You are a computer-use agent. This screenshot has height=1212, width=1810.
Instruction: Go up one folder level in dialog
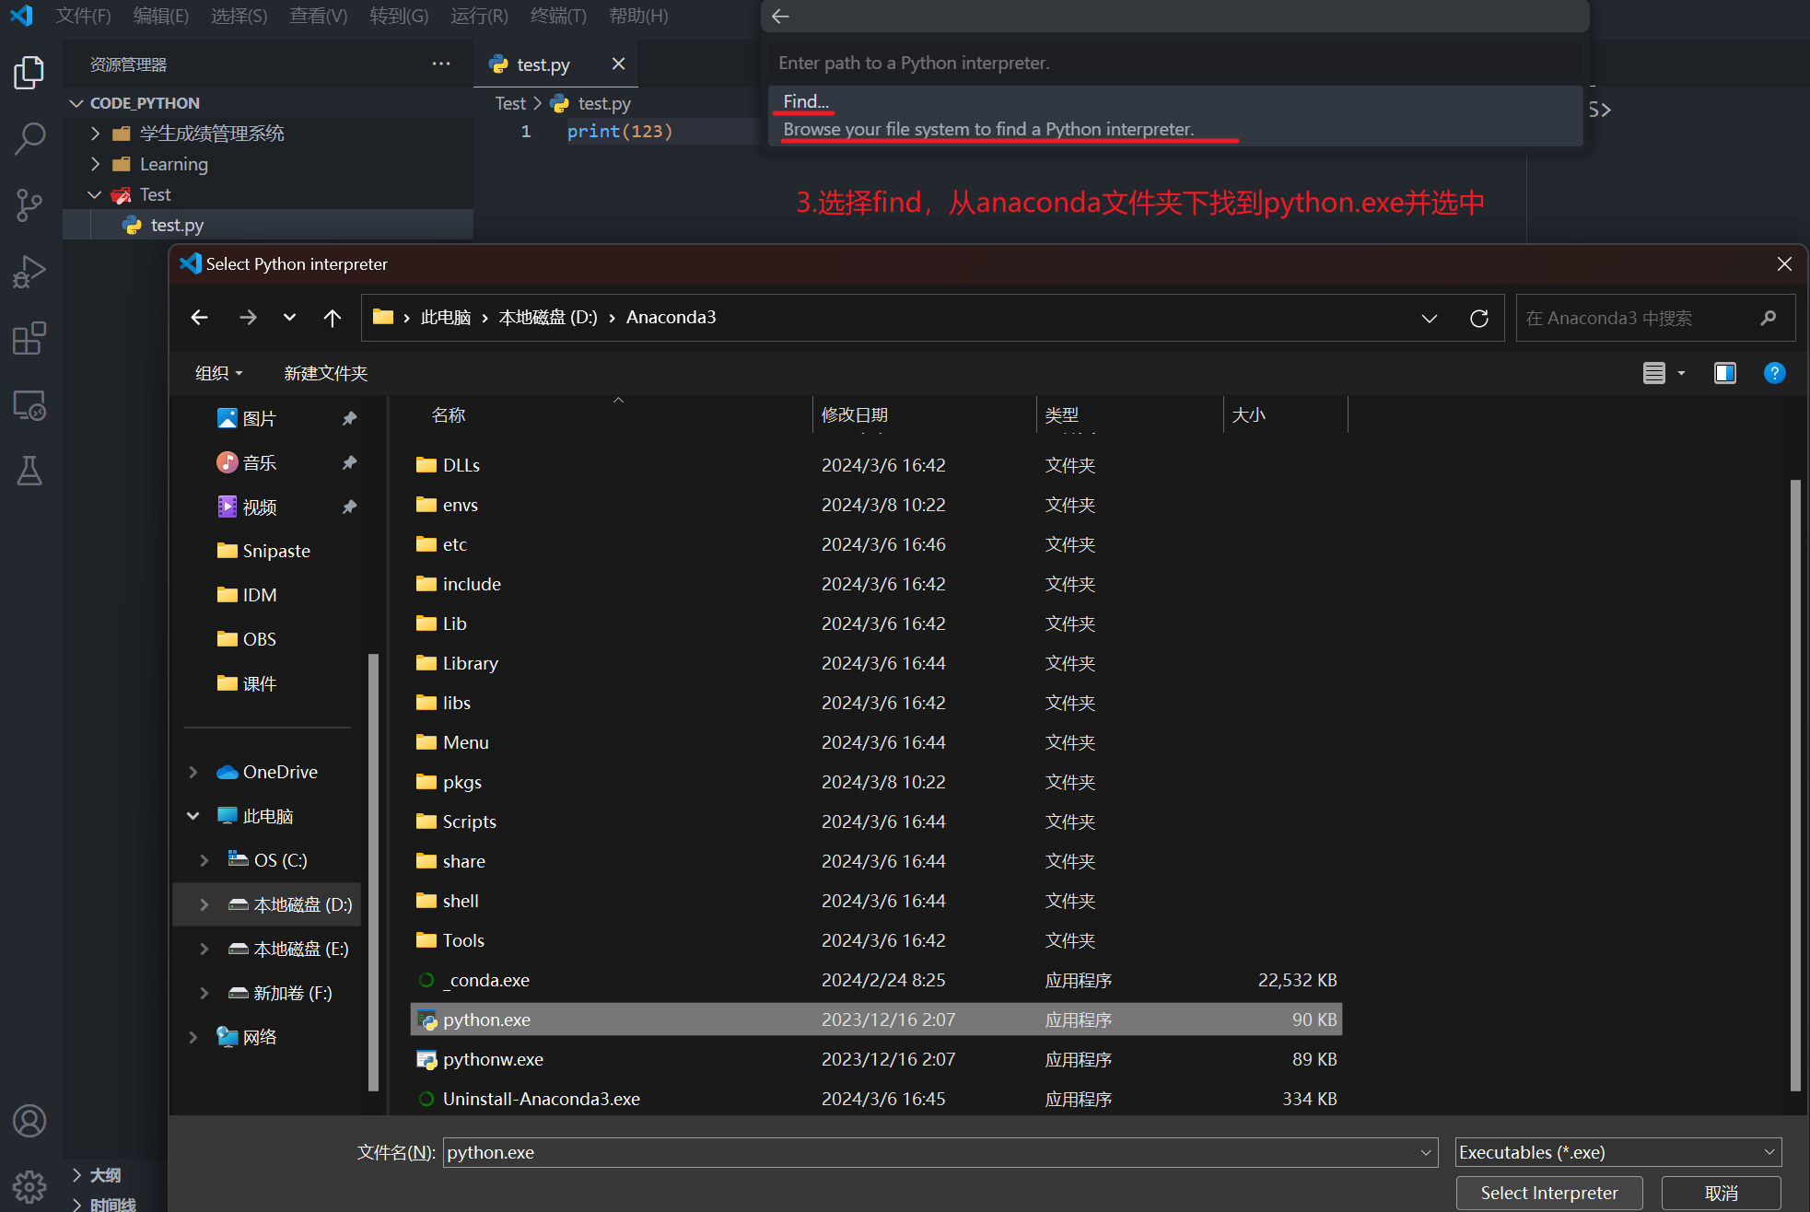click(x=333, y=318)
